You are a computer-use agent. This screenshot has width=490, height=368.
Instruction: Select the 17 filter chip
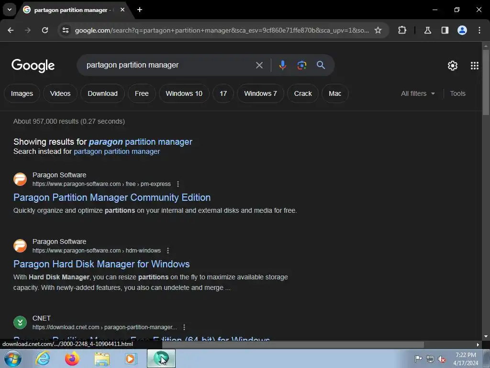click(223, 93)
